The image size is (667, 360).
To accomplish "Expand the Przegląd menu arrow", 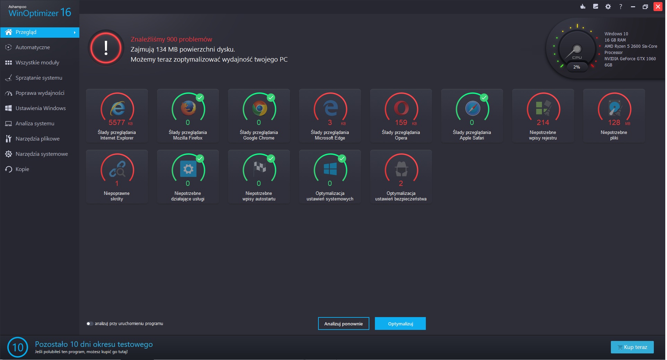I will (74, 32).
